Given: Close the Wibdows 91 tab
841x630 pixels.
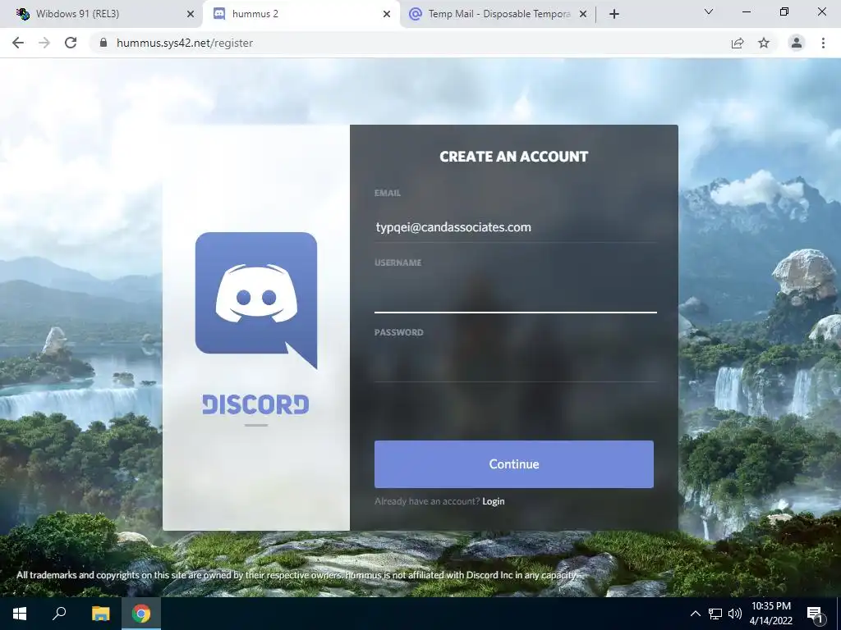Looking at the screenshot, I should pos(190,14).
